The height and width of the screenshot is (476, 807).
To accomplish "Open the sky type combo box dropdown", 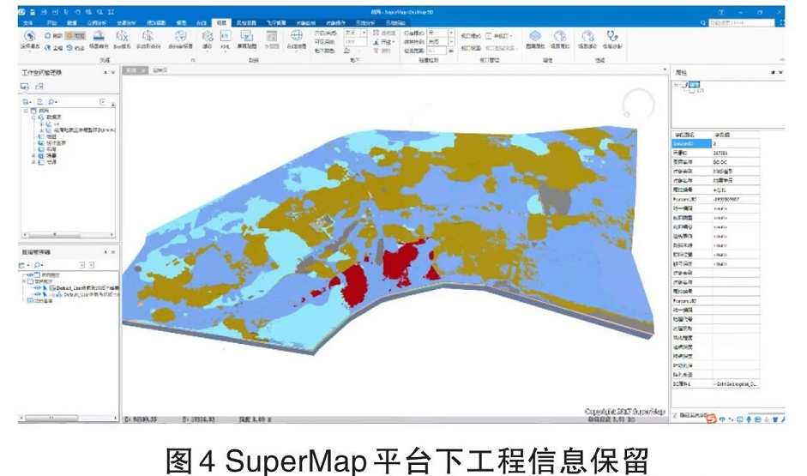I will 364,33.
